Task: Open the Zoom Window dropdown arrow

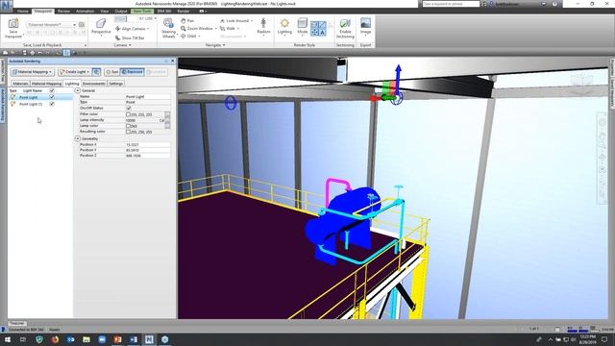Action: tap(215, 29)
